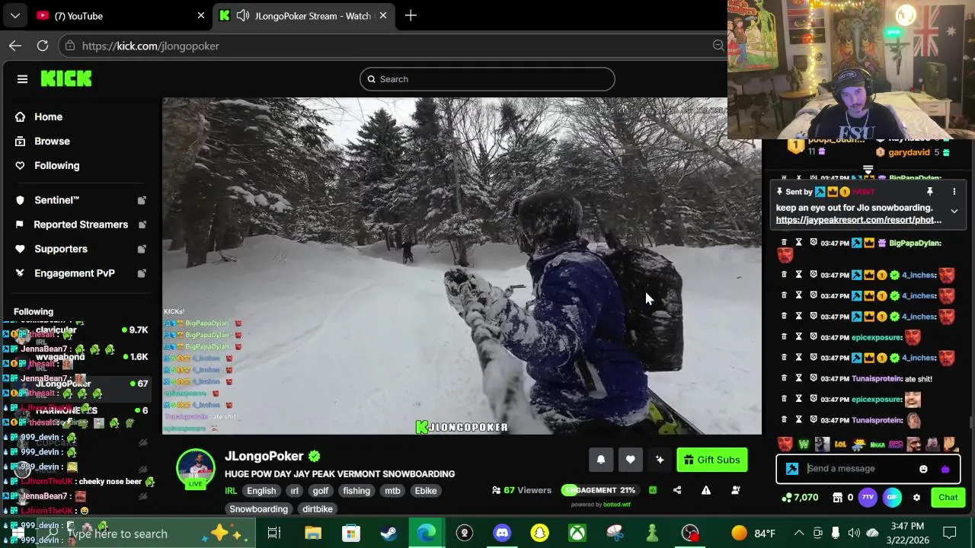Click the Engagement 21% progress bar

599,490
